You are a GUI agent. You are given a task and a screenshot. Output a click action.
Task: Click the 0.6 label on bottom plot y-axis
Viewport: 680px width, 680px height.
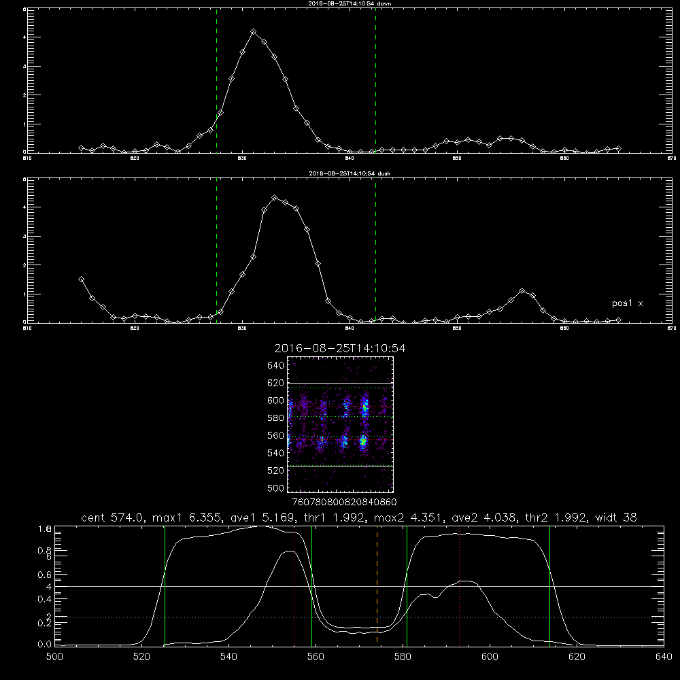click(x=45, y=575)
